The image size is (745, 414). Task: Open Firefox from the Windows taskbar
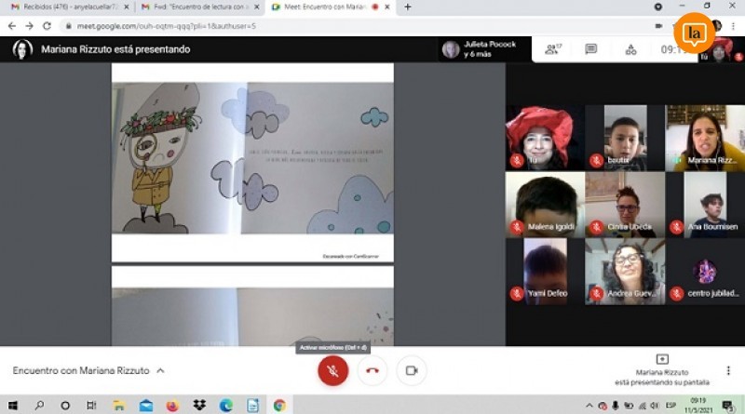[x=171, y=406]
